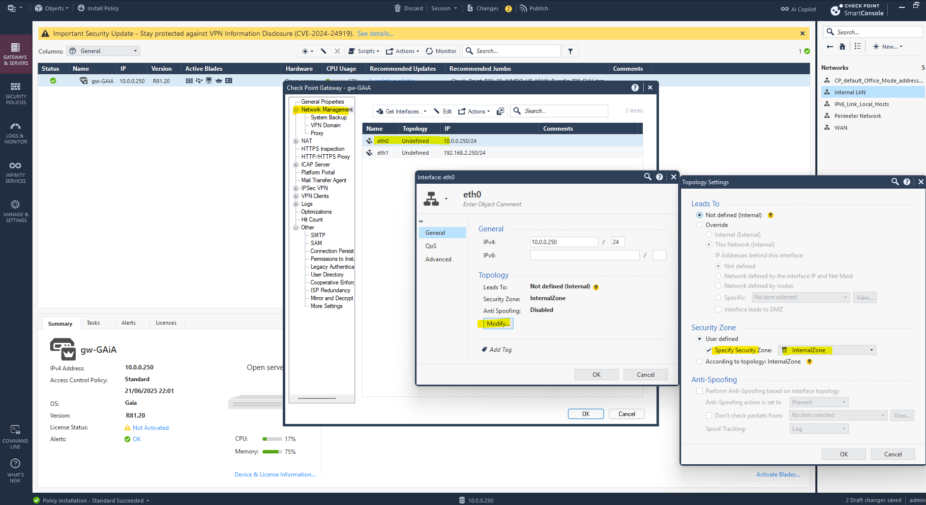This screenshot has width=926, height=505.
Task: Open Gateways & Servers sidebar view
Action: tap(16, 54)
